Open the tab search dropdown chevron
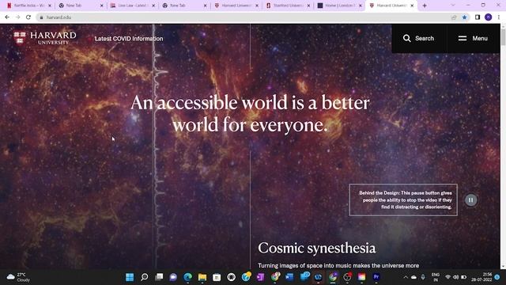 [x=453, y=6]
